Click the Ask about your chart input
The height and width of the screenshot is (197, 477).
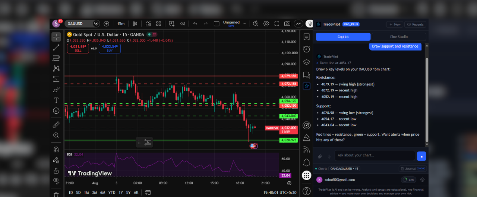pos(375,155)
